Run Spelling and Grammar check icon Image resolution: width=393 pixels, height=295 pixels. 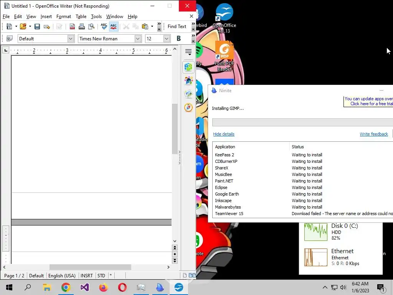104,27
